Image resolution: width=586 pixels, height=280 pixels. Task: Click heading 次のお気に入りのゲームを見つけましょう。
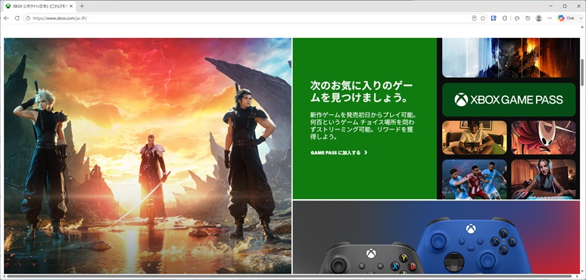pos(361,92)
